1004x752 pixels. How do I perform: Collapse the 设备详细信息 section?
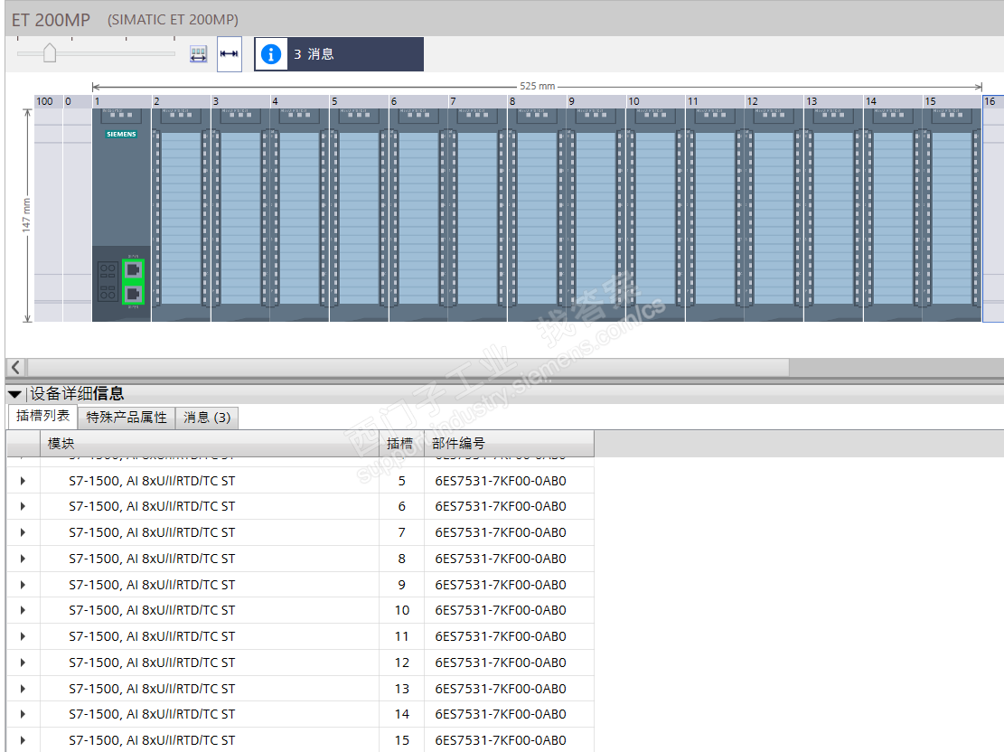[x=14, y=394]
